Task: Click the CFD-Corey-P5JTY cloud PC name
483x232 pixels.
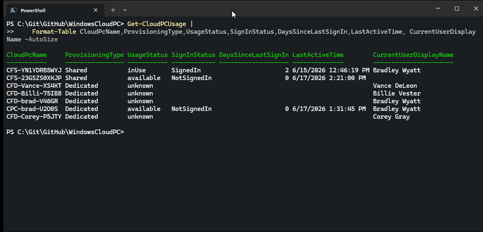Action: click(x=34, y=117)
